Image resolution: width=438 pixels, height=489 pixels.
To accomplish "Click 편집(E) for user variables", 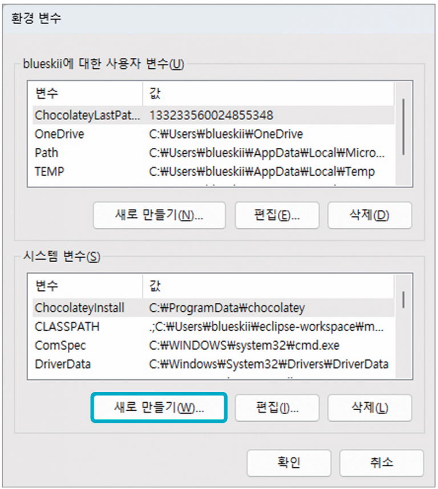I will pos(277,215).
